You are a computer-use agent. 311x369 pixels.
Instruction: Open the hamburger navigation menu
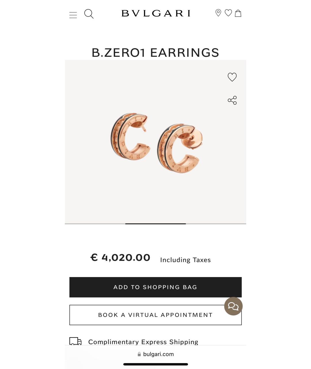pyautogui.click(x=73, y=14)
